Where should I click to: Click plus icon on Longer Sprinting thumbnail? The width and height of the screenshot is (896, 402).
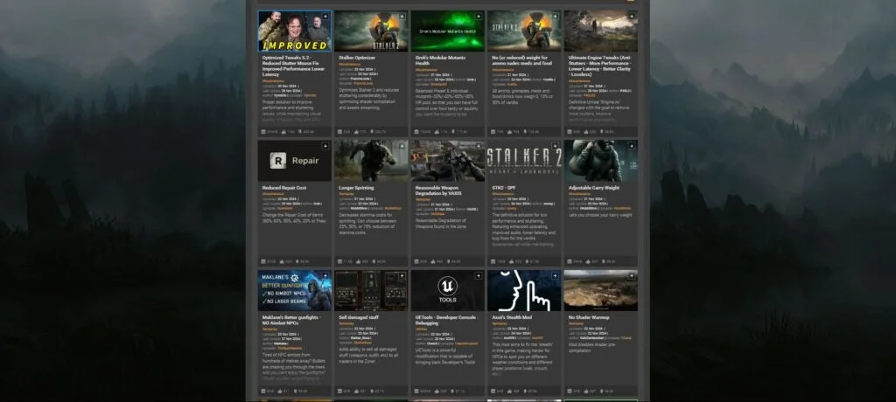402,146
